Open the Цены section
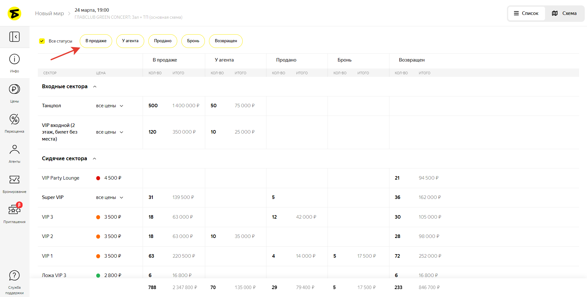The image size is (587, 297). point(14,93)
